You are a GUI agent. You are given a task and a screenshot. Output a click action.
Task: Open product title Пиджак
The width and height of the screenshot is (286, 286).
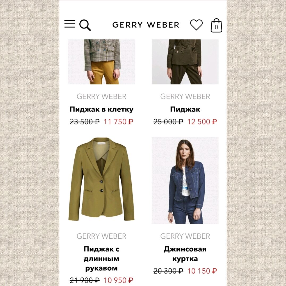click(x=185, y=109)
